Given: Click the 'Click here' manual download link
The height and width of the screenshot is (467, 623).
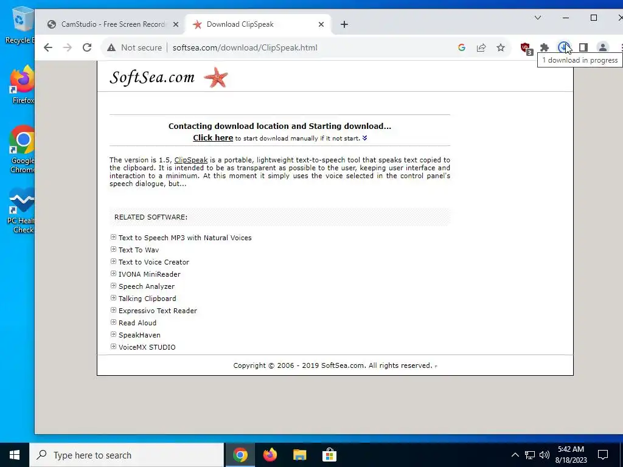Looking at the screenshot, I should tap(213, 138).
